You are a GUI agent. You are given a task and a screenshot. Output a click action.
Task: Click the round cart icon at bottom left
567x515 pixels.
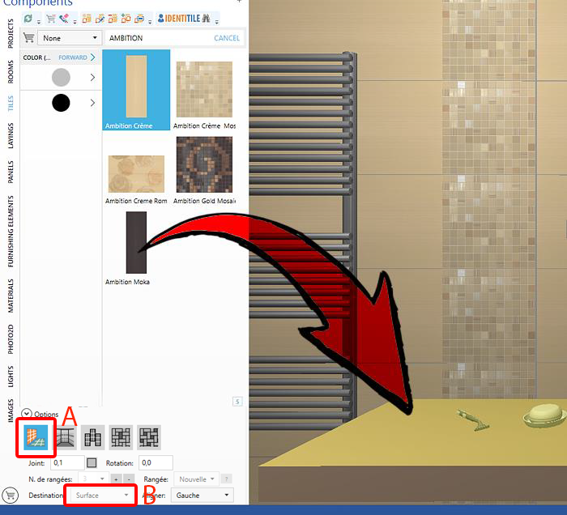pyautogui.click(x=10, y=495)
